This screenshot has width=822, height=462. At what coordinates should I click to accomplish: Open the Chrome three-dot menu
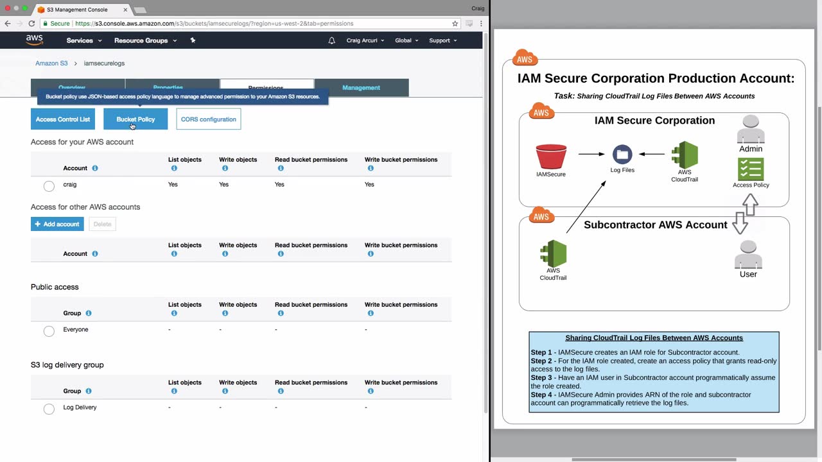click(x=481, y=23)
